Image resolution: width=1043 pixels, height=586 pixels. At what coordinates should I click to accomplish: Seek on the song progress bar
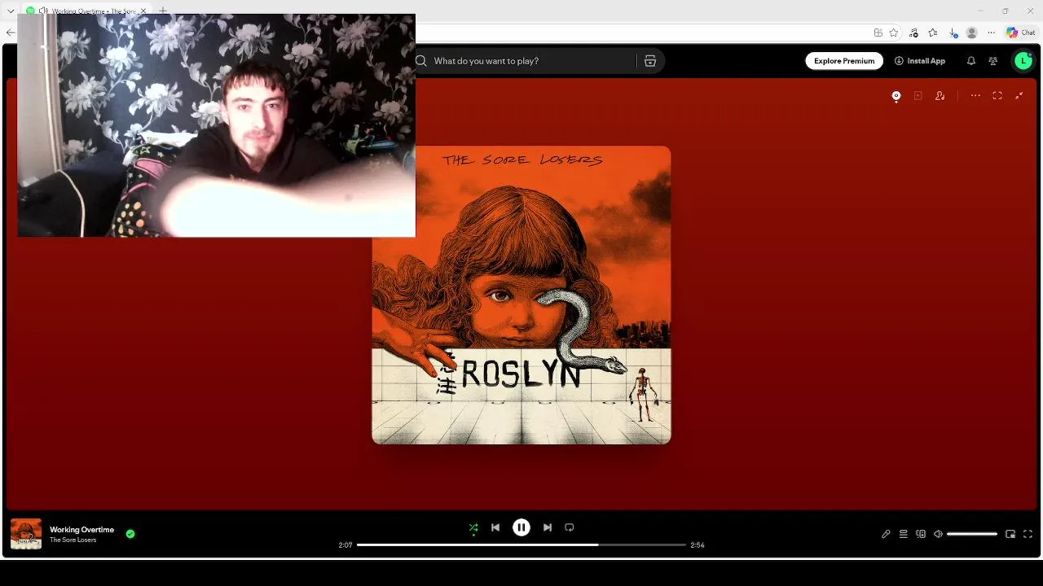pyautogui.click(x=521, y=544)
